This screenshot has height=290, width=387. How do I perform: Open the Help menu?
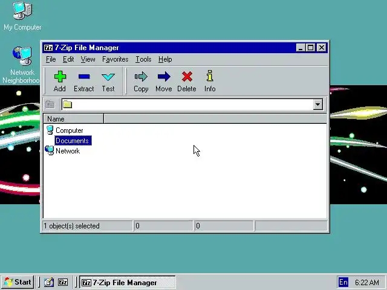click(165, 59)
